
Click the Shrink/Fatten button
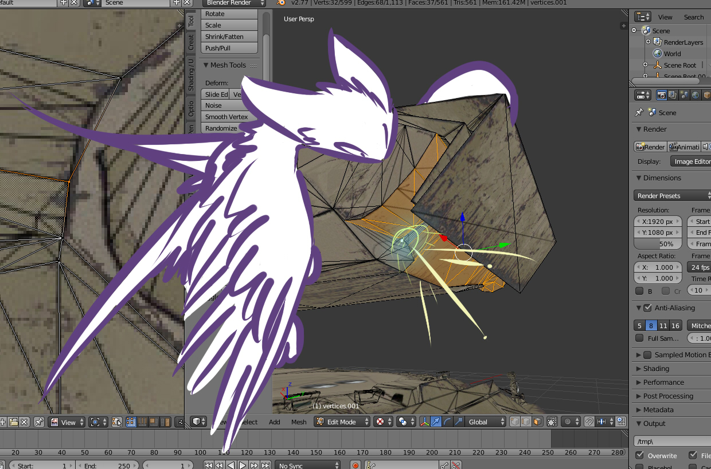[x=229, y=37]
